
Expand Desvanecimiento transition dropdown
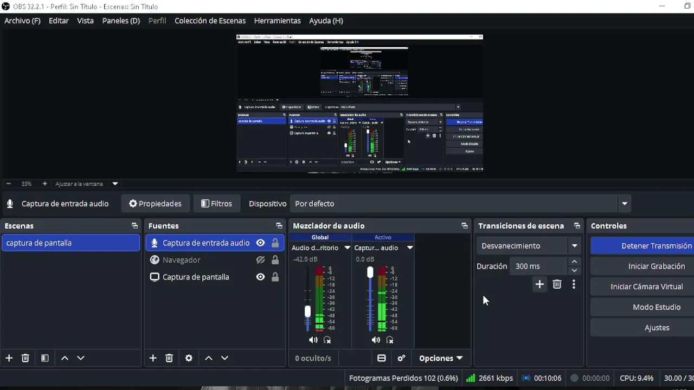click(x=574, y=246)
